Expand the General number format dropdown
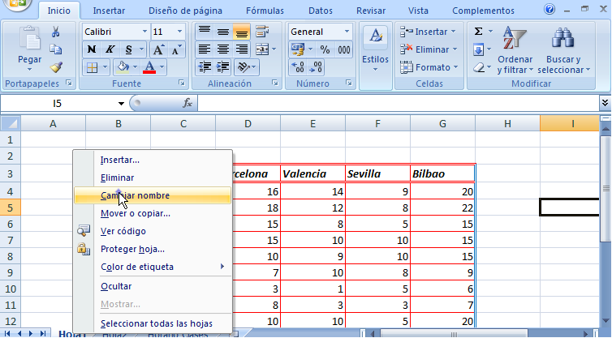Screen dimensions: 612x338 [x=347, y=32]
